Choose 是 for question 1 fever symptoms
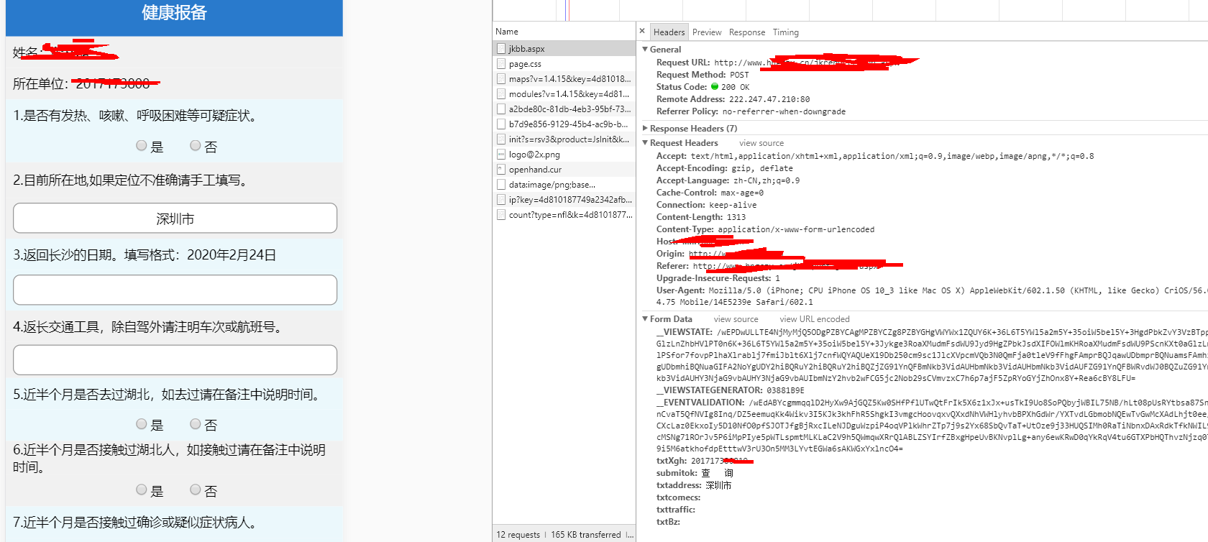Viewport: 1208px width, 542px height. [x=142, y=145]
